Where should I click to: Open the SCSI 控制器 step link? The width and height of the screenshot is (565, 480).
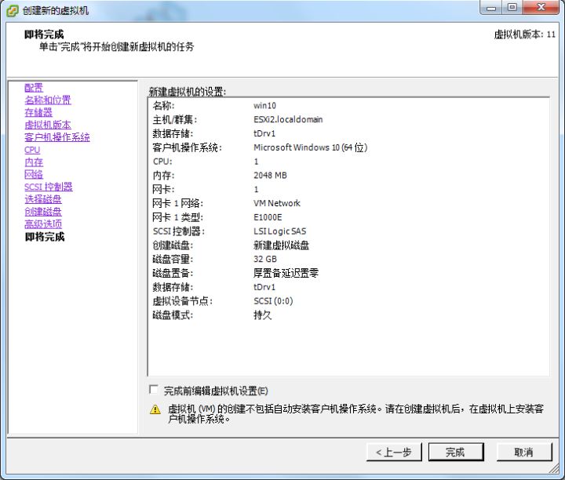(x=49, y=187)
